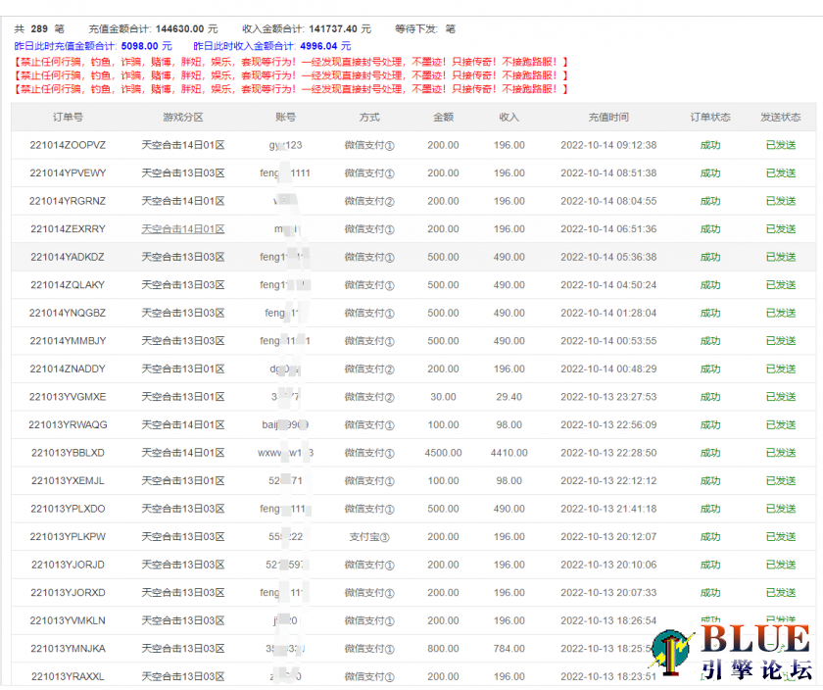Click the 支付宝③ payment method entry
The height and width of the screenshot is (690, 823).
369,537
